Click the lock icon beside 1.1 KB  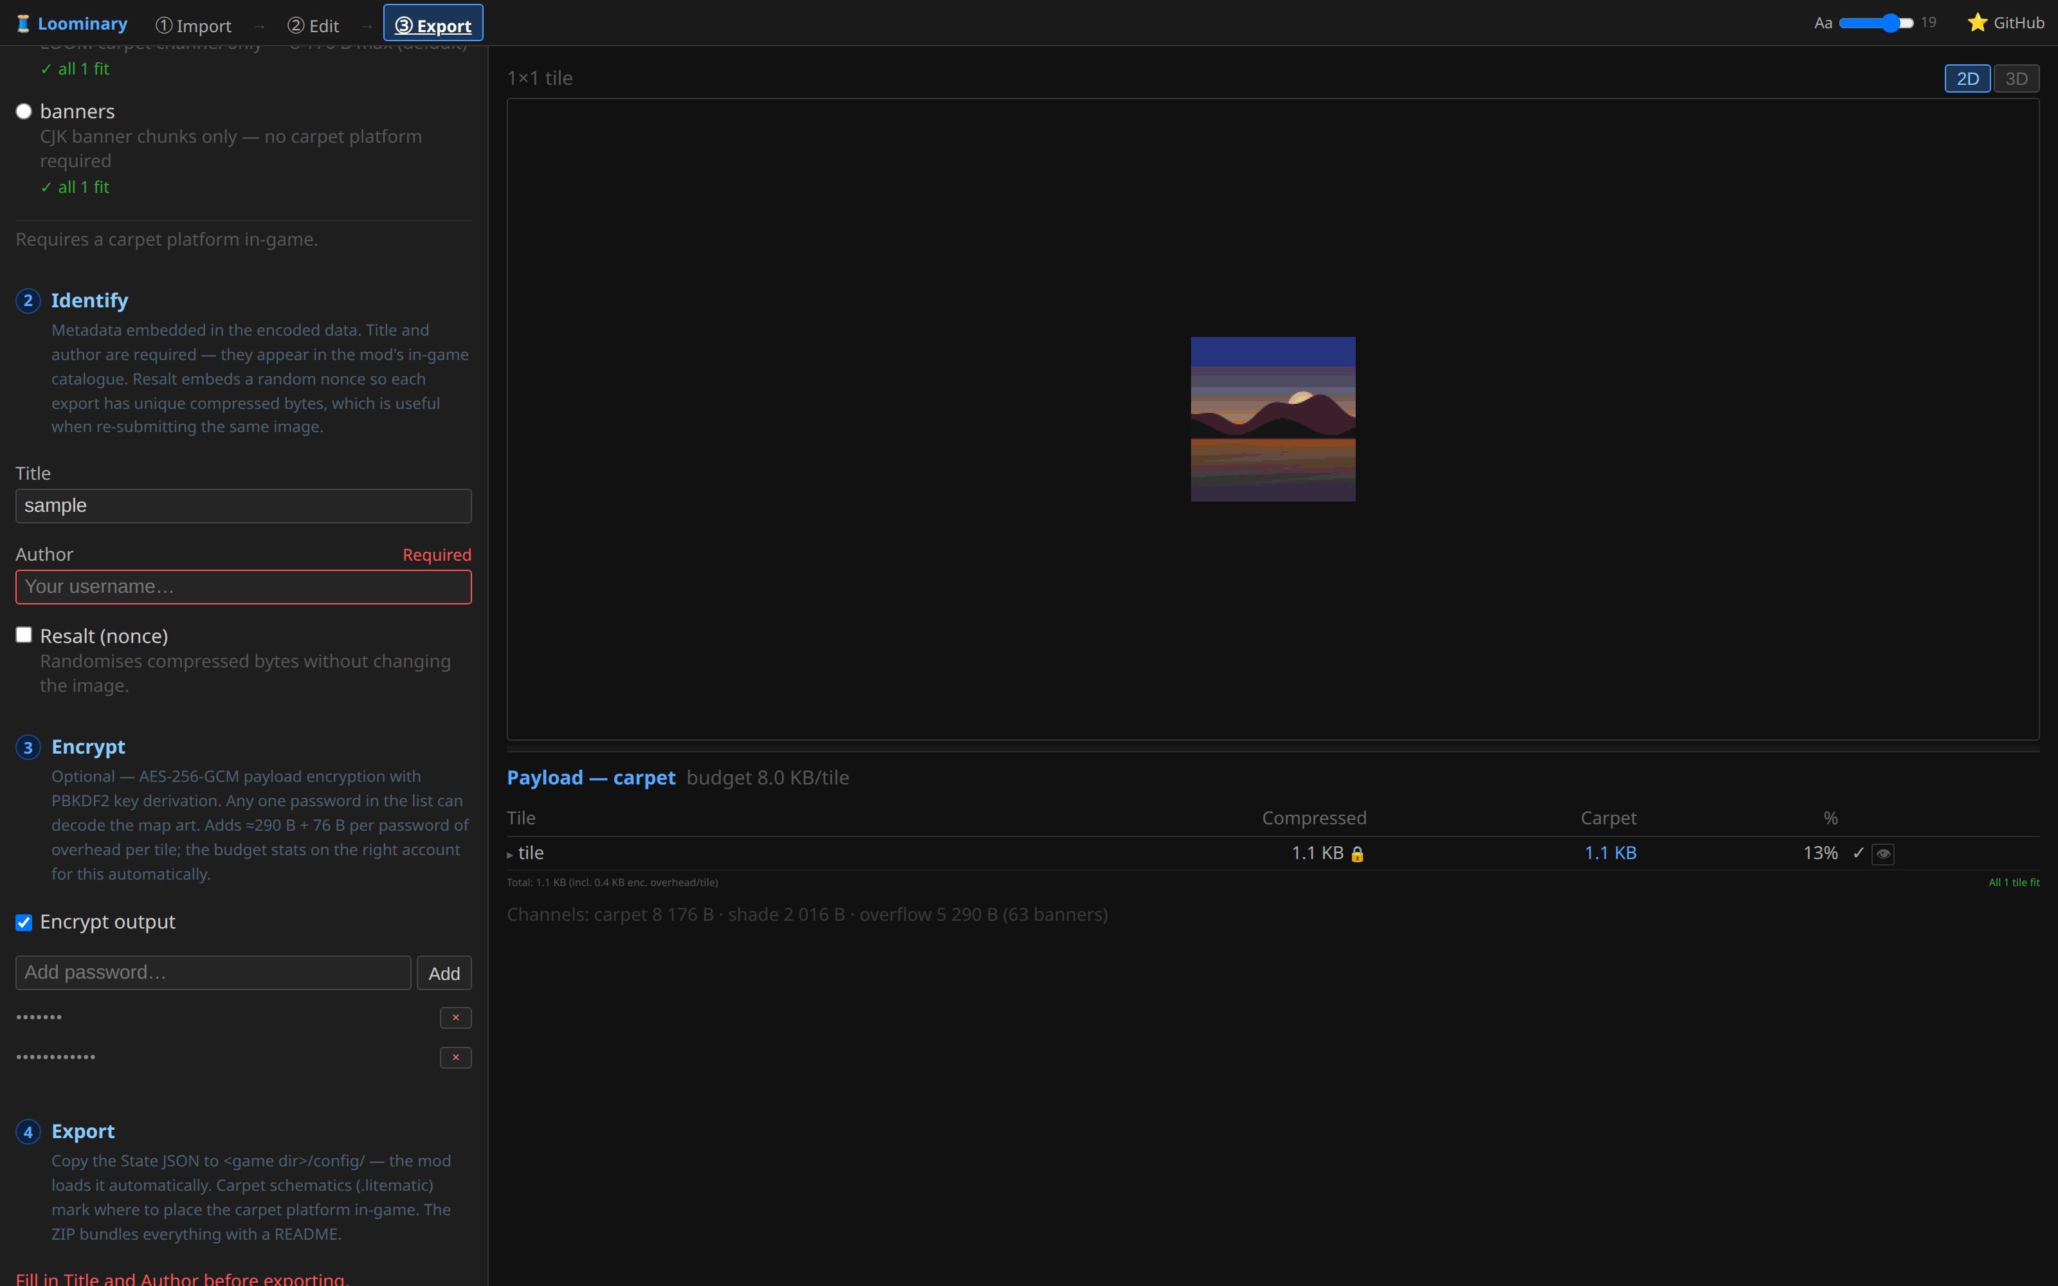[x=1357, y=854]
